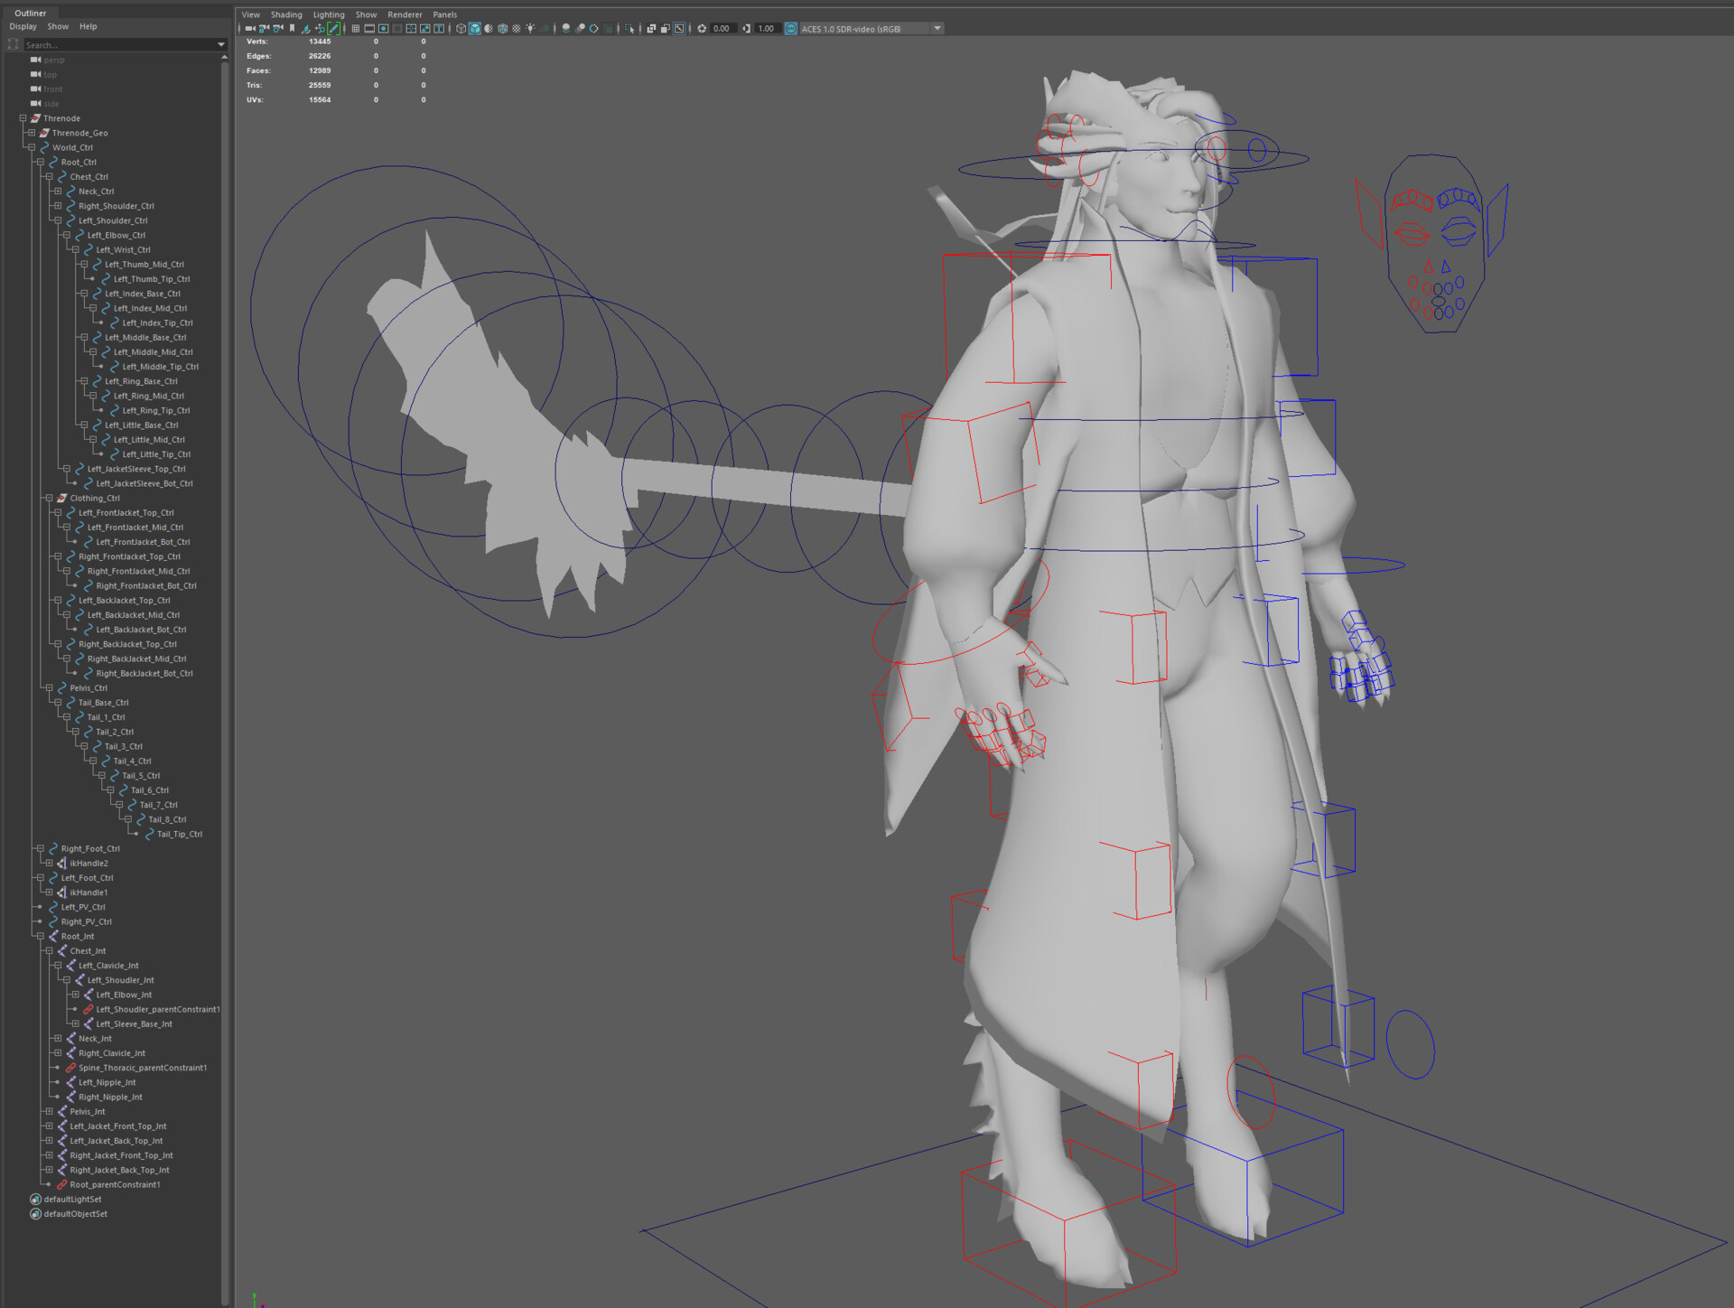Image resolution: width=1734 pixels, height=1308 pixels.
Task: Select the defaultLightSet node
Action: (73, 1199)
